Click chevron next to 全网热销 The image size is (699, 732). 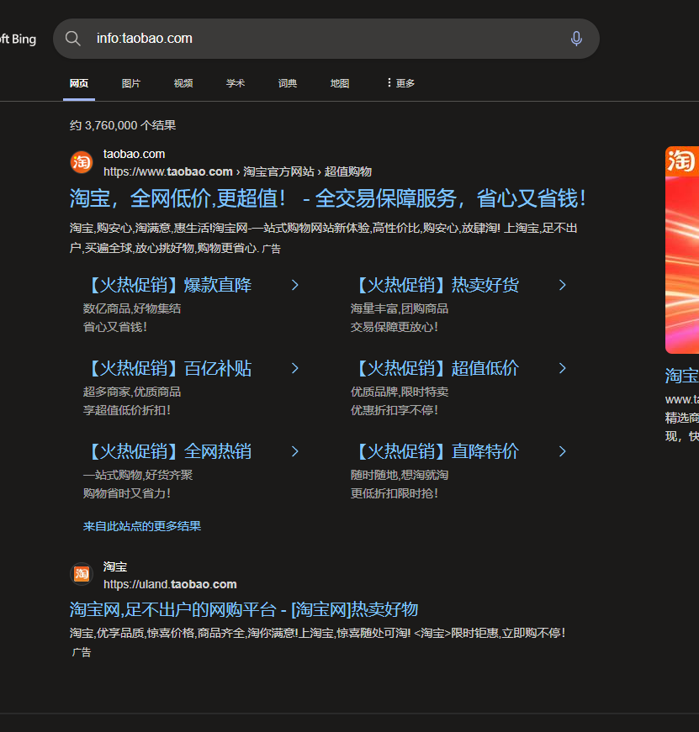click(x=295, y=451)
